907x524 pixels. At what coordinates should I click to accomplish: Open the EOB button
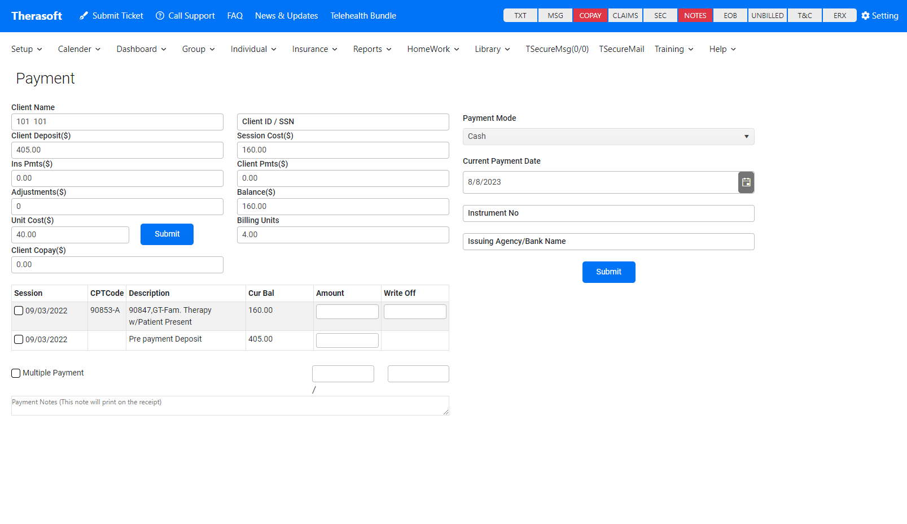tap(730, 16)
